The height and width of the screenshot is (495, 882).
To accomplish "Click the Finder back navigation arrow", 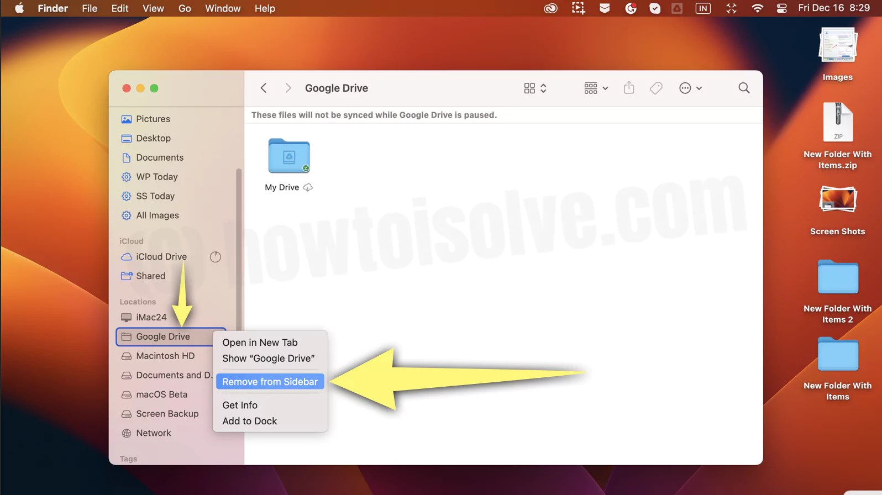I will point(264,88).
